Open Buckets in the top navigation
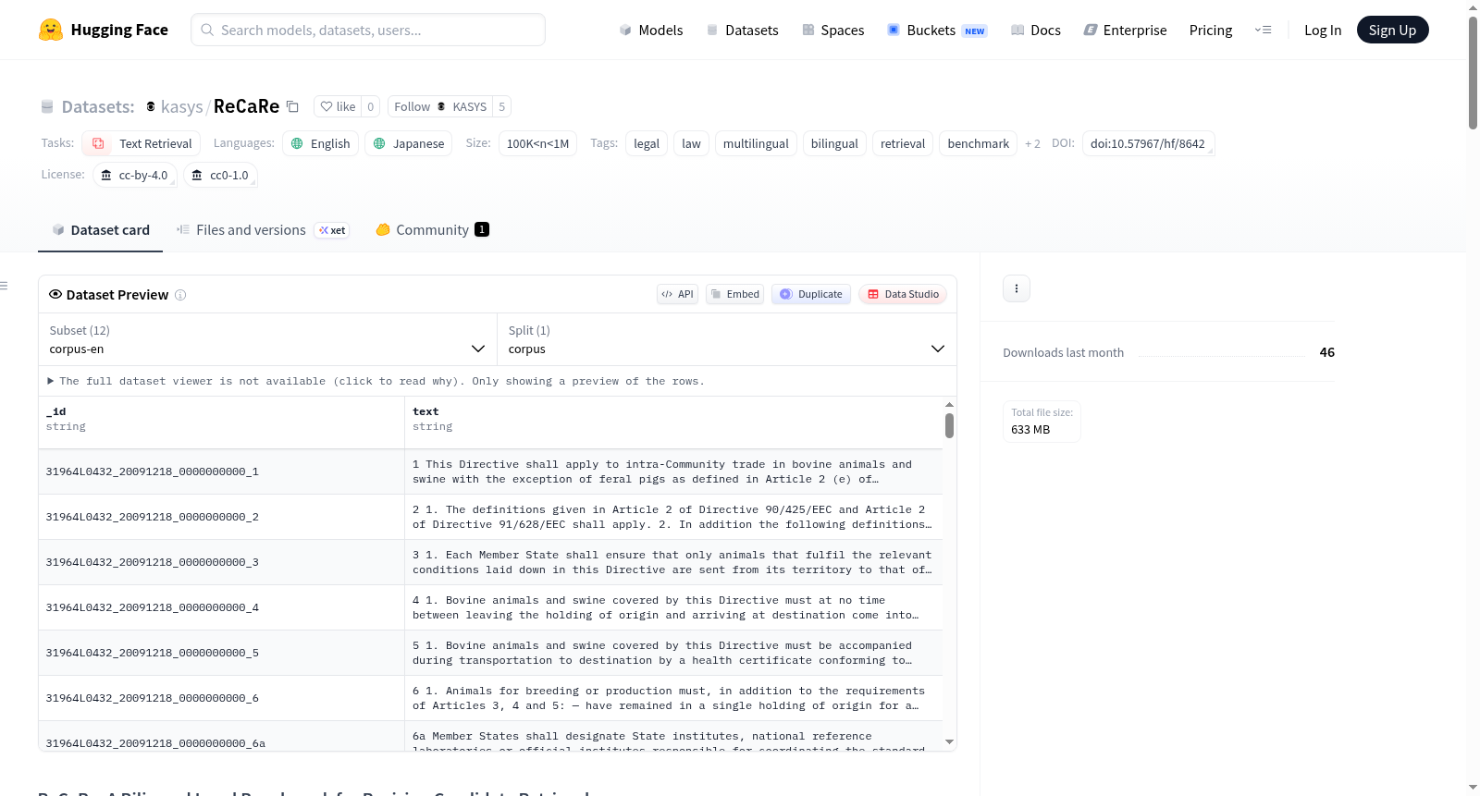Viewport: 1480px width, 796px height. click(x=937, y=30)
